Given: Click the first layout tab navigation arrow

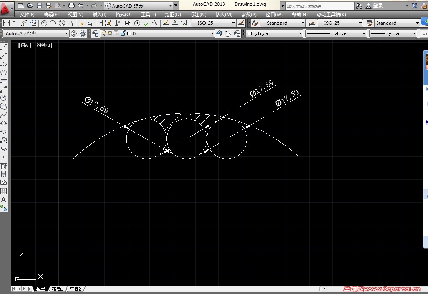Looking at the screenshot, I should click(14, 289).
